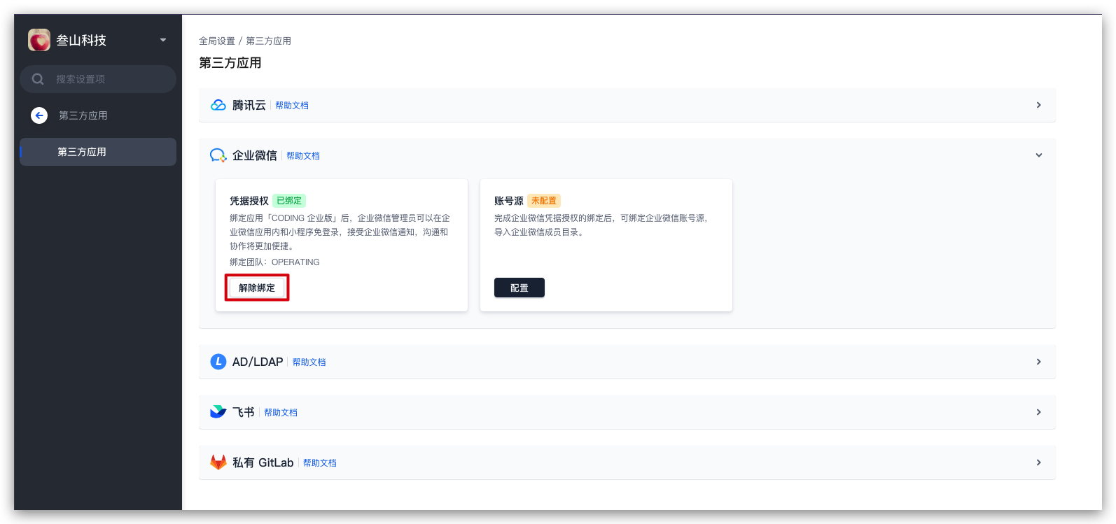Click the 叁山科技 team logo avatar

coord(39,40)
